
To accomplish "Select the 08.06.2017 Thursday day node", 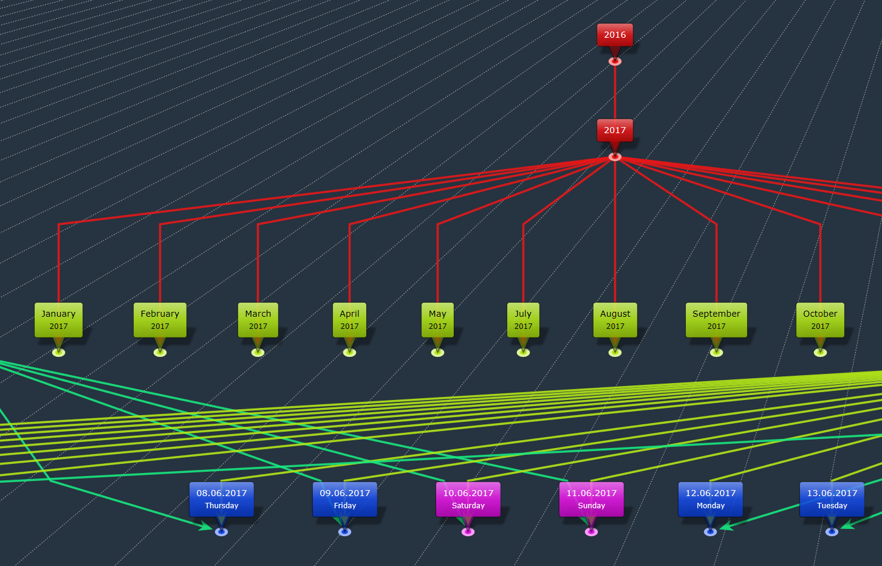I will [x=222, y=499].
